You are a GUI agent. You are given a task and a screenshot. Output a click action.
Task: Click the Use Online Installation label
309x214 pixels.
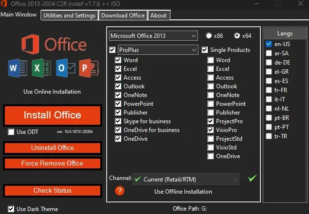pos(52,92)
